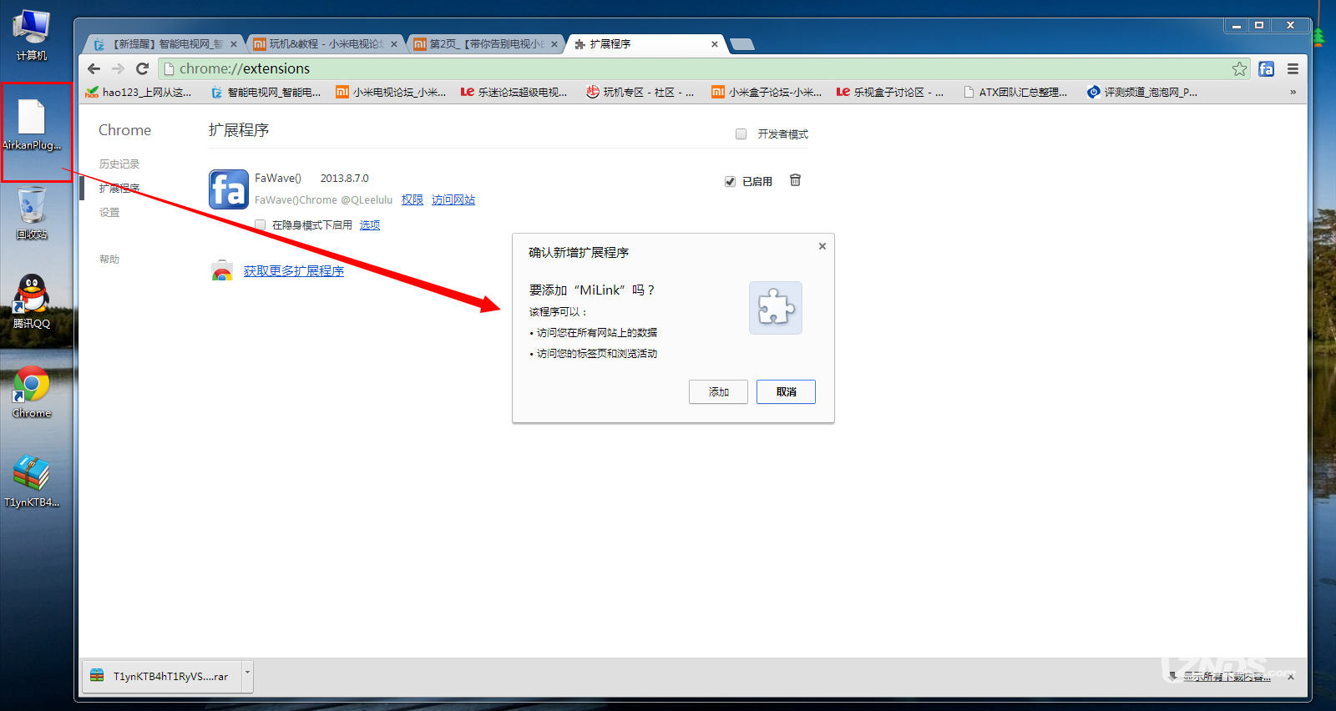Delete FaWave using the trash can icon

(x=795, y=180)
